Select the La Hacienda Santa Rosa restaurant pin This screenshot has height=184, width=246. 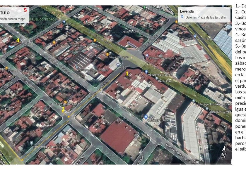coord(54,42)
